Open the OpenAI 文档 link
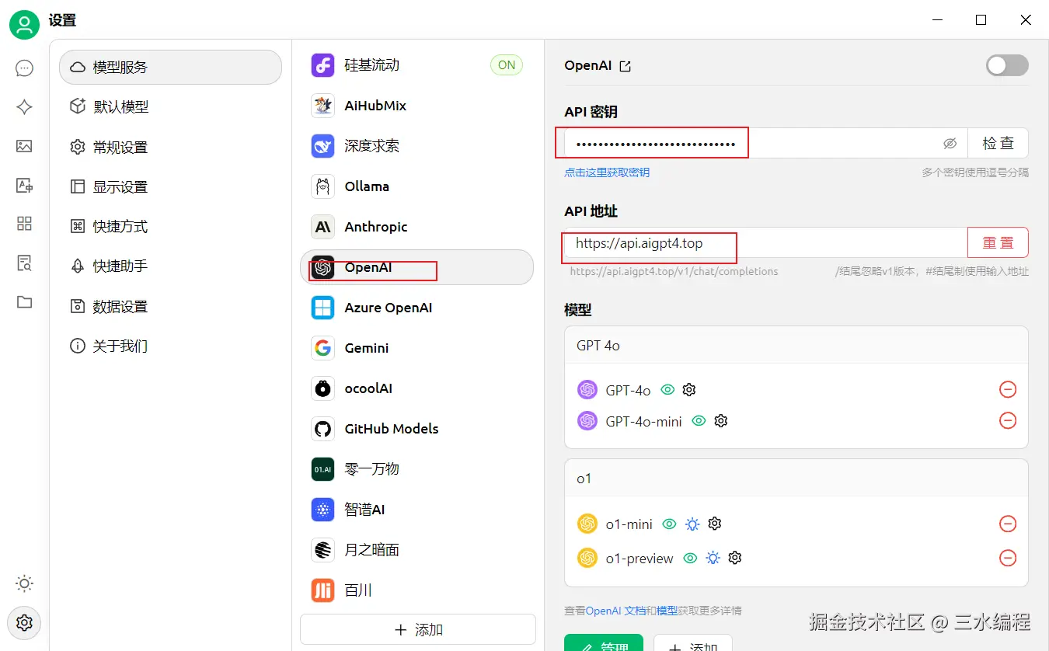The image size is (1049, 651). (615, 611)
